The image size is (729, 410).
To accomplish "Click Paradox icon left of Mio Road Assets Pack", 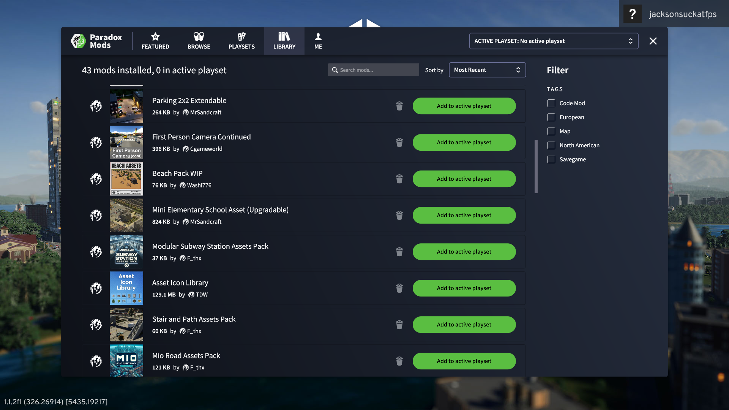I will point(96,361).
